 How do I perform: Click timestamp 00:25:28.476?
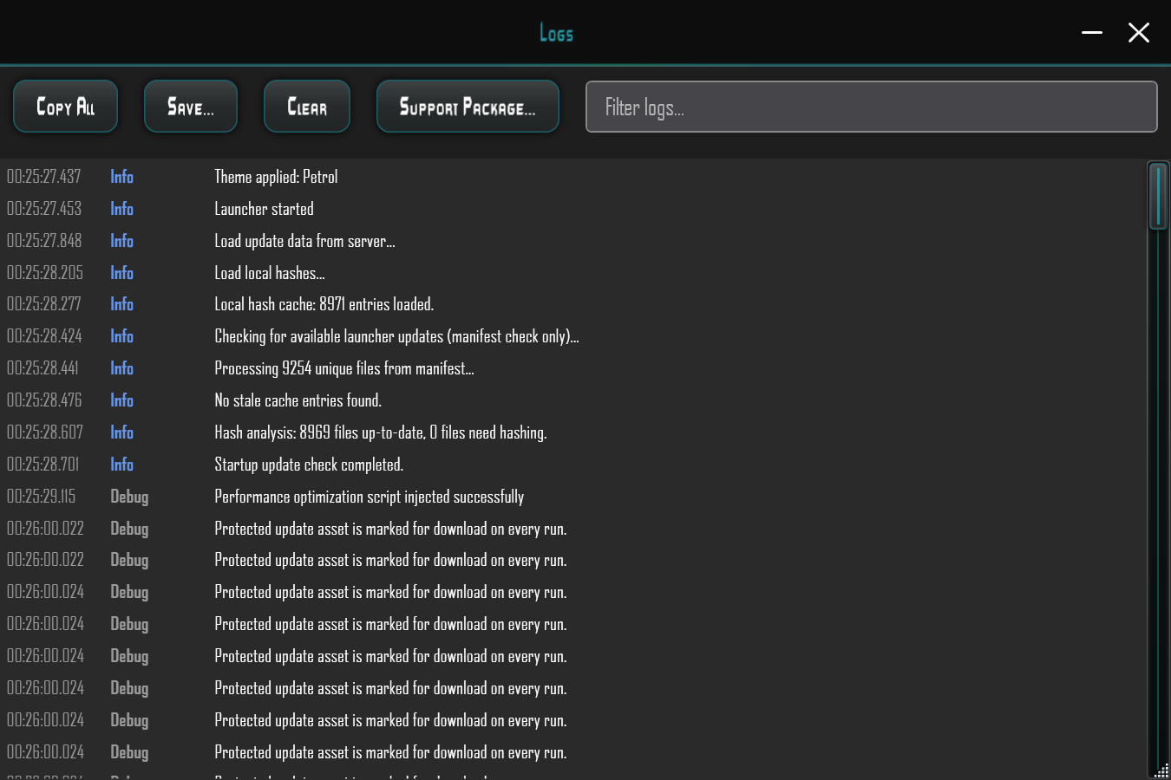(x=44, y=400)
